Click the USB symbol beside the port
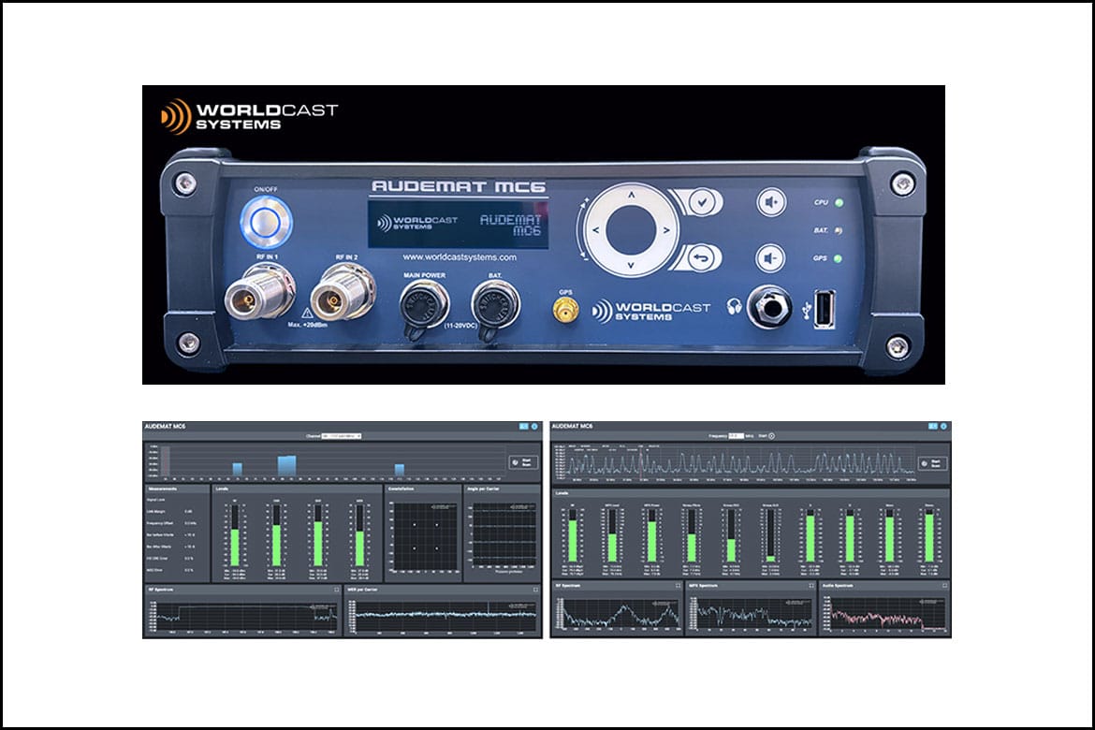1095x730 pixels. pyautogui.click(x=808, y=310)
